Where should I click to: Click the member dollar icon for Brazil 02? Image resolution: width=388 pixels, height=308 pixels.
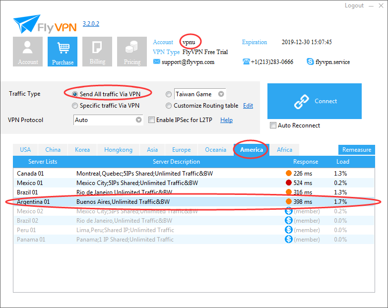pos(289,220)
